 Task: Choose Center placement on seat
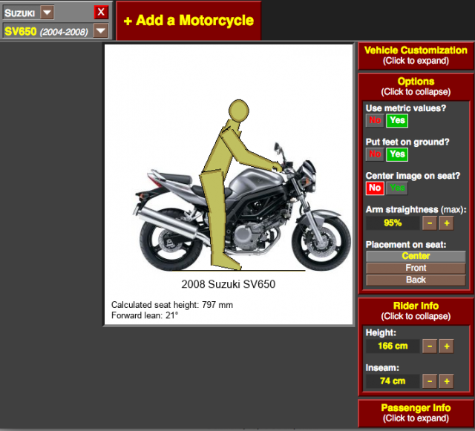pyautogui.click(x=416, y=256)
